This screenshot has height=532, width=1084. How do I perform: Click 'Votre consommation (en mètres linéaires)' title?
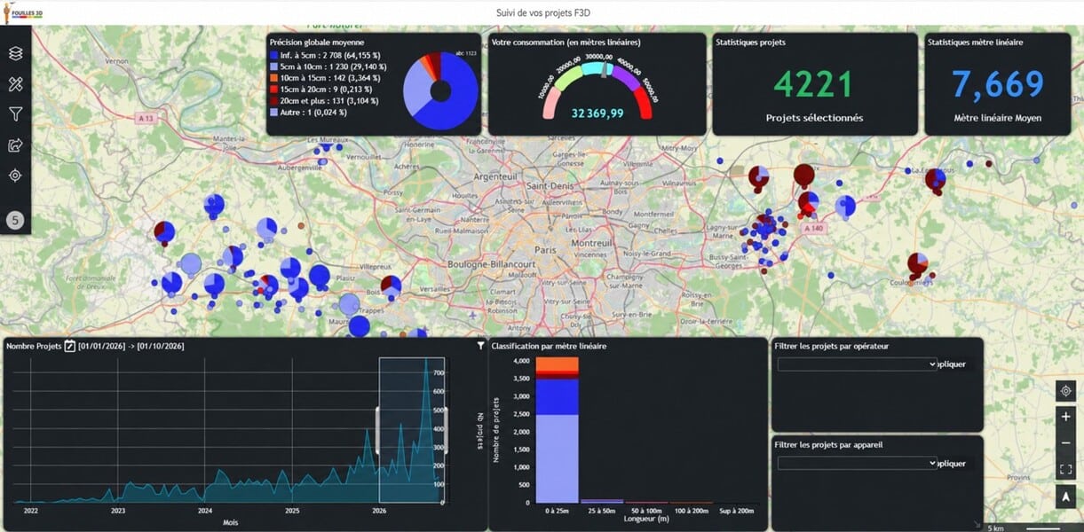pos(566,42)
